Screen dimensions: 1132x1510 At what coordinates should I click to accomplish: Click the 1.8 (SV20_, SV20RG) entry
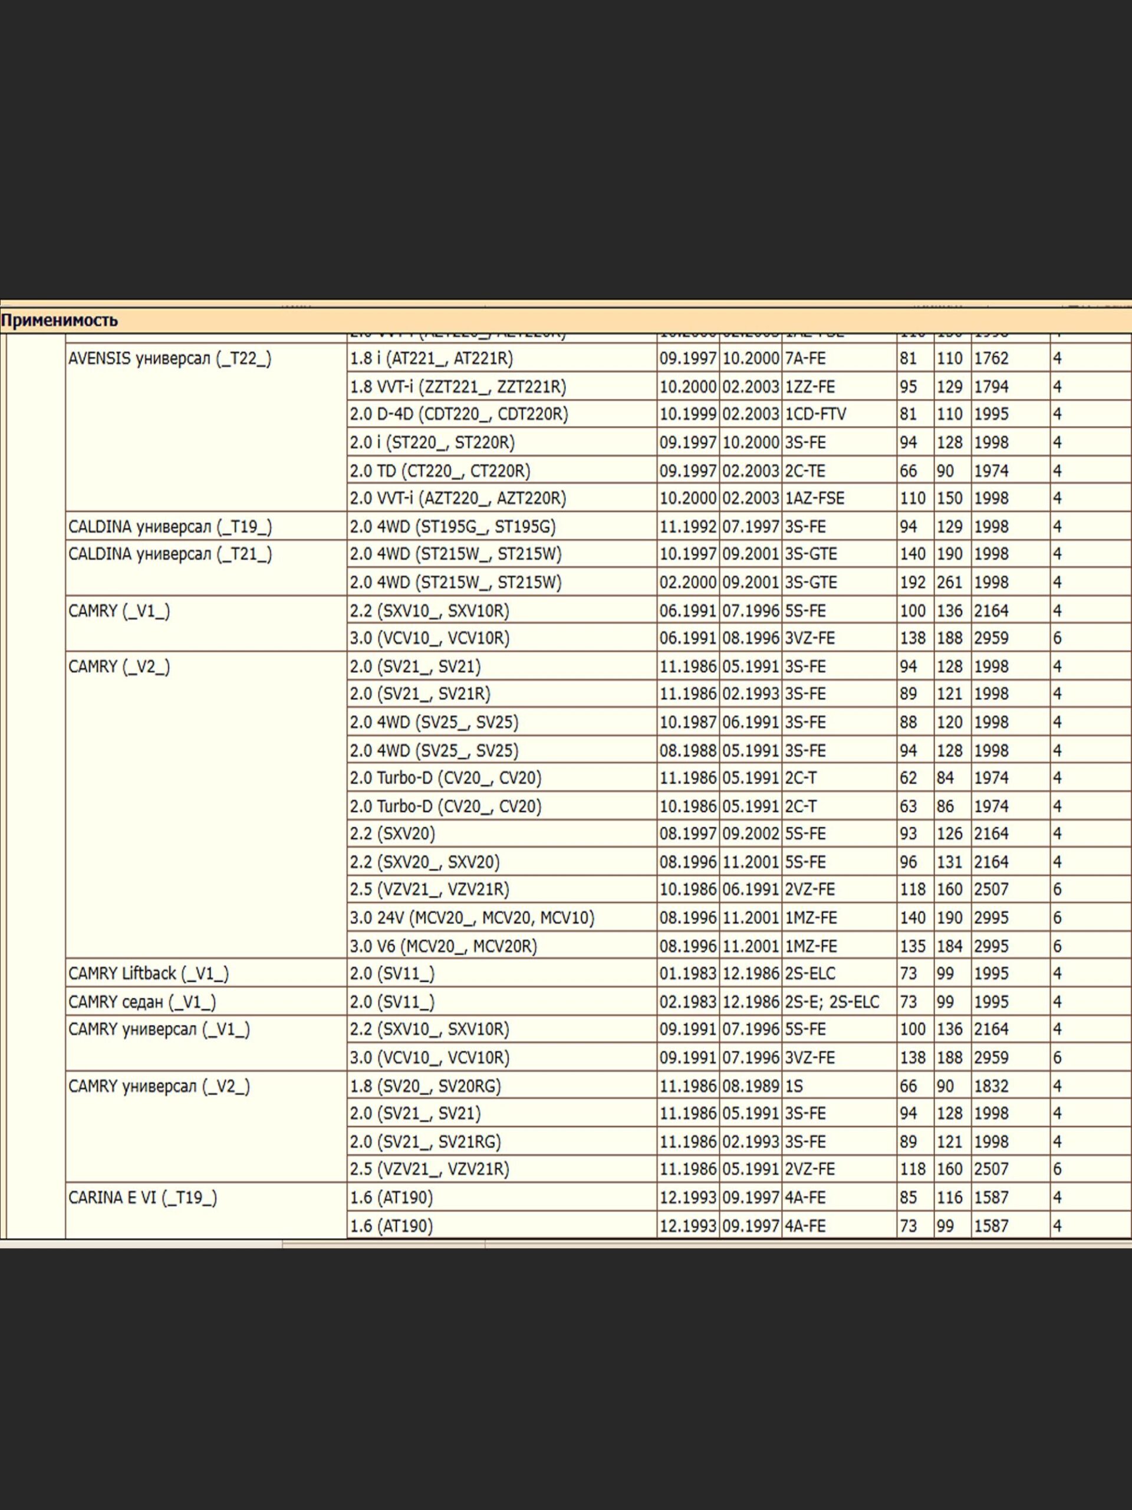[424, 1086]
